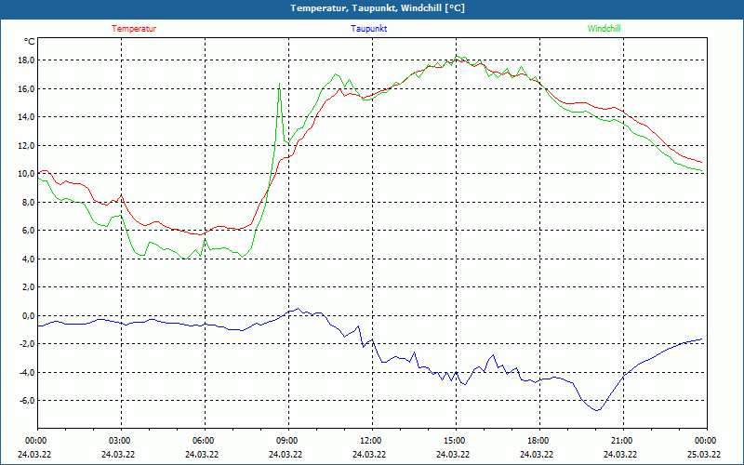Click the -4,0 y-axis value

27,372
